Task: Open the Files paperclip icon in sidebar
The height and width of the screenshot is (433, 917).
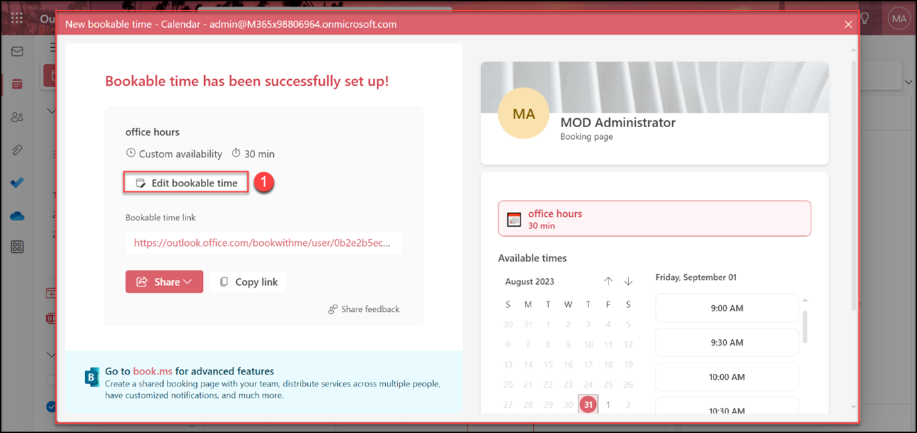Action: (x=17, y=150)
